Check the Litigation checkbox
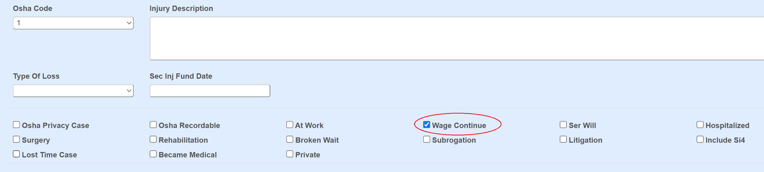 click(563, 139)
